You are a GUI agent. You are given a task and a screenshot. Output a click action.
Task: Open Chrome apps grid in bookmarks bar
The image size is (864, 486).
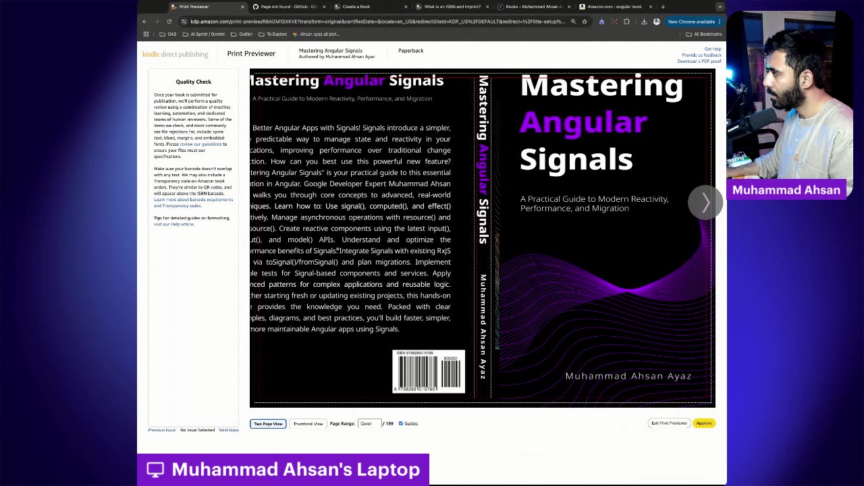(146, 34)
